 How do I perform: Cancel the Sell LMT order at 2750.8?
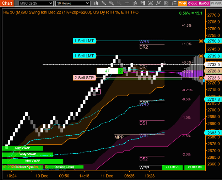[x=201, y=41]
